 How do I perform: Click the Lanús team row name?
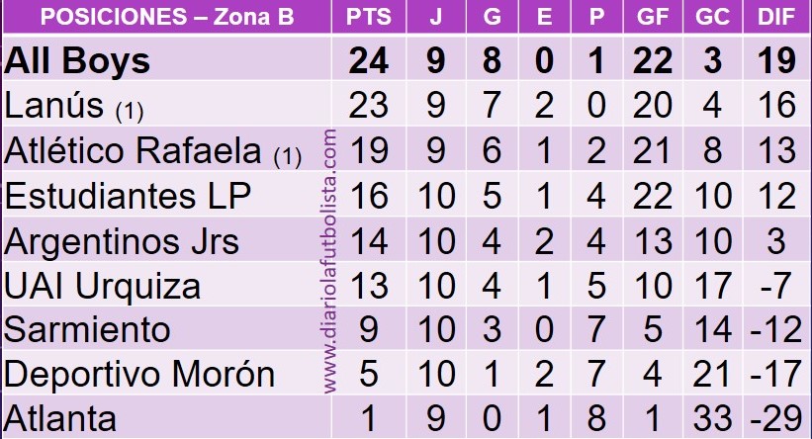click(73, 106)
